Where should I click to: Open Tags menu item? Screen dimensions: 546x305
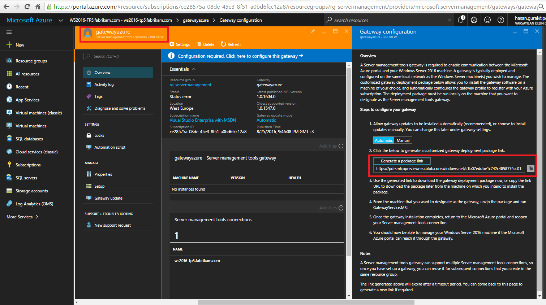pyautogui.click(x=118, y=96)
